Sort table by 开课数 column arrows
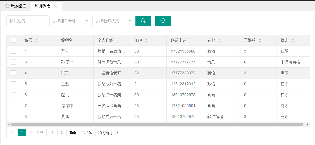Viewport: 315px width, 145px height. pyautogui.click(x=260, y=41)
